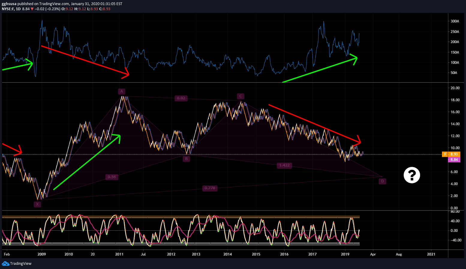This screenshot has width=466, height=269.
Task: Click the 2017 time axis label
Action: click(312, 254)
